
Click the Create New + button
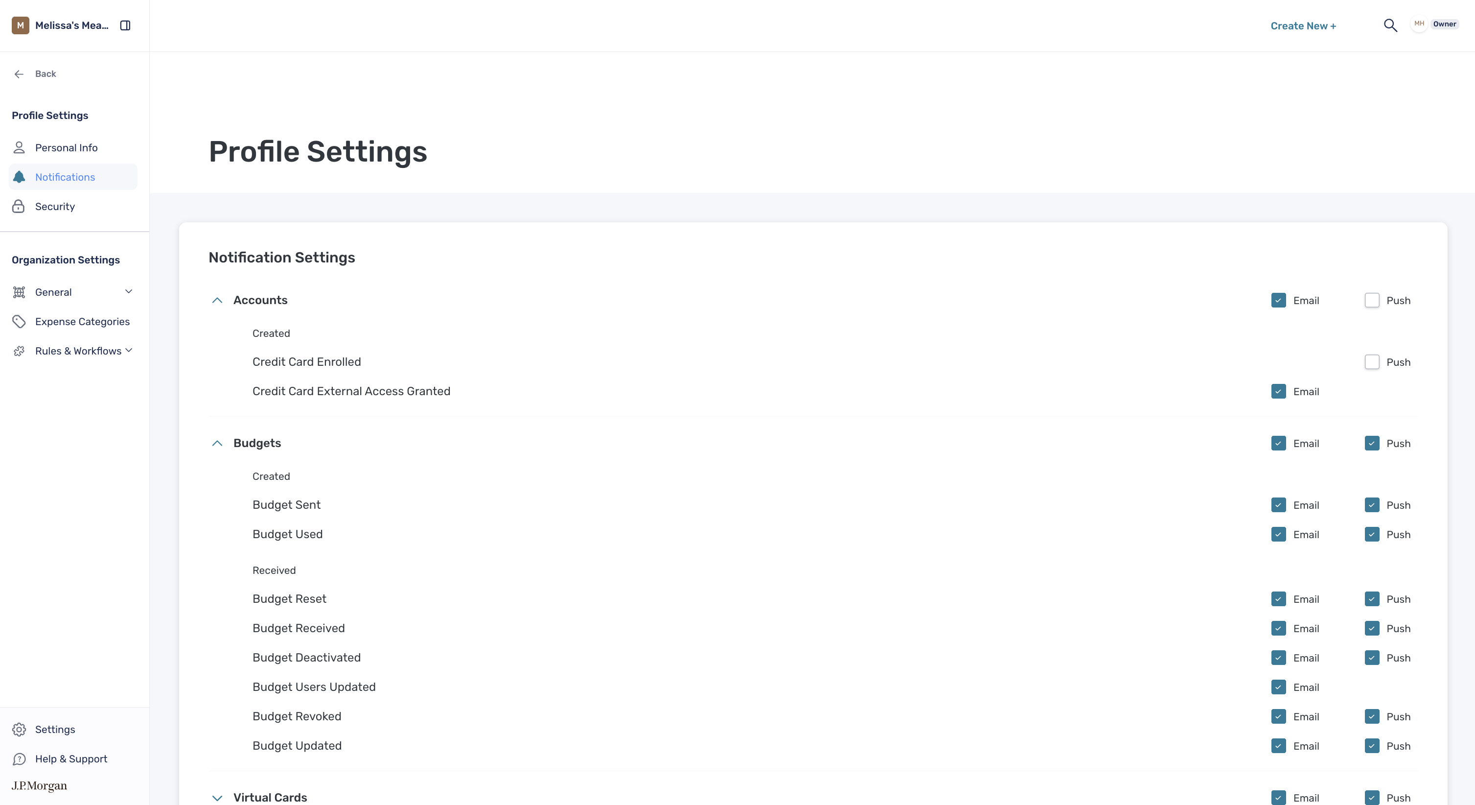(x=1303, y=26)
